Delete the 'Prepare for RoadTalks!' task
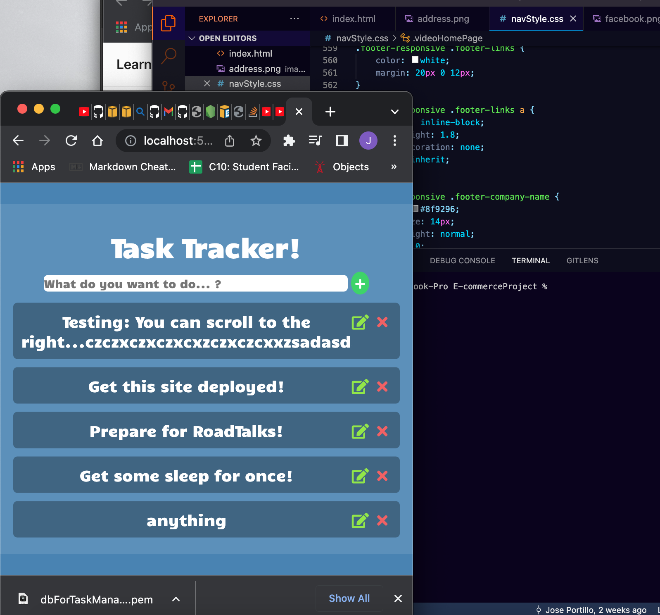The width and height of the screenshot is (660, 615). (382, 431)
